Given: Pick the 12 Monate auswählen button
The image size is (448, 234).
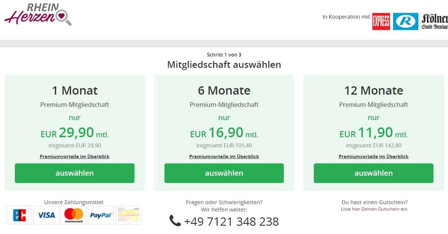Looking at the screenshot, I should pyautogui.click(x=373, y=173).
